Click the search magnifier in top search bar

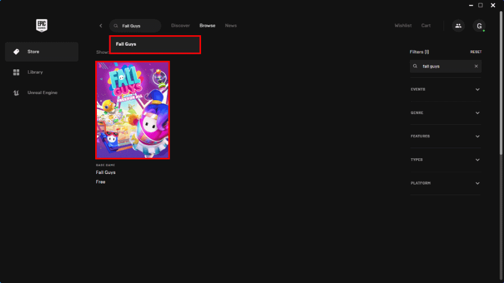(x=116, y=26)
